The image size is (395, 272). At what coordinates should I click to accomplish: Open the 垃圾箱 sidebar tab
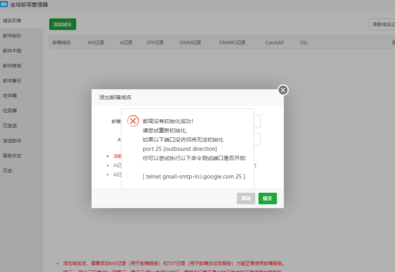click(x=22, y=111)
